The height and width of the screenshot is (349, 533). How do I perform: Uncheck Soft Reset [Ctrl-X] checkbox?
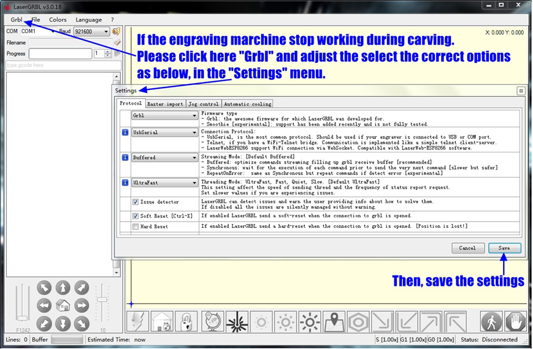[136, 216]
